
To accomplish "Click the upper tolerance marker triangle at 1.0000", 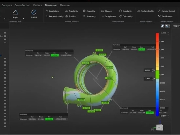I will (154, 70).
